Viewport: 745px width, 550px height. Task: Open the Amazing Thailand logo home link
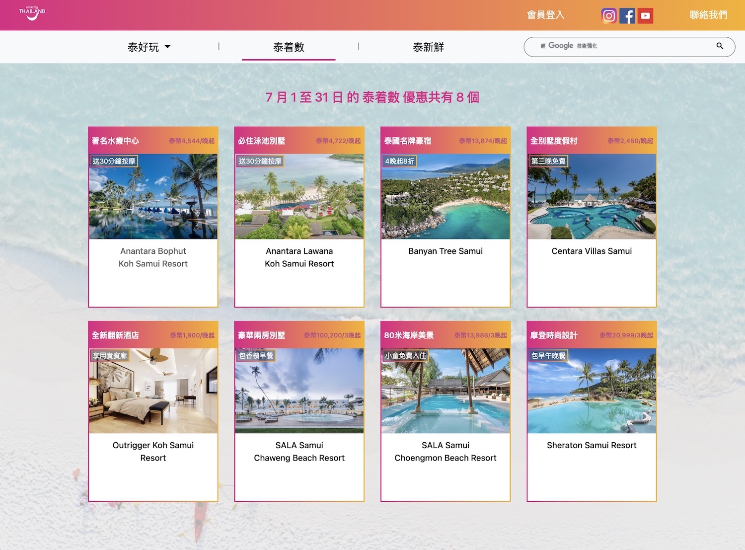coord(32,13)
